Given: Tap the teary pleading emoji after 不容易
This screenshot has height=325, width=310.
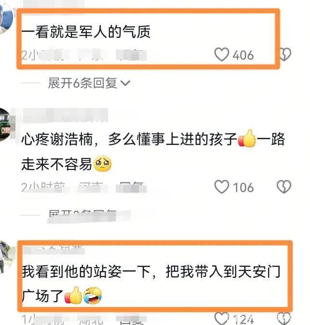Looking at the screenshot, I should [x=103, y=164].
